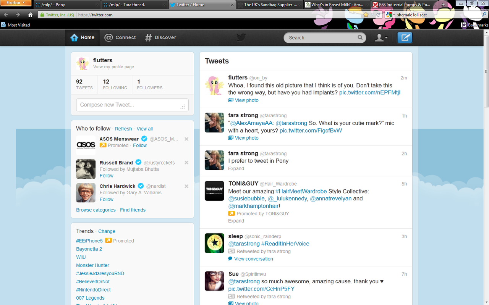Open the Connect tab

click(120, 37)
